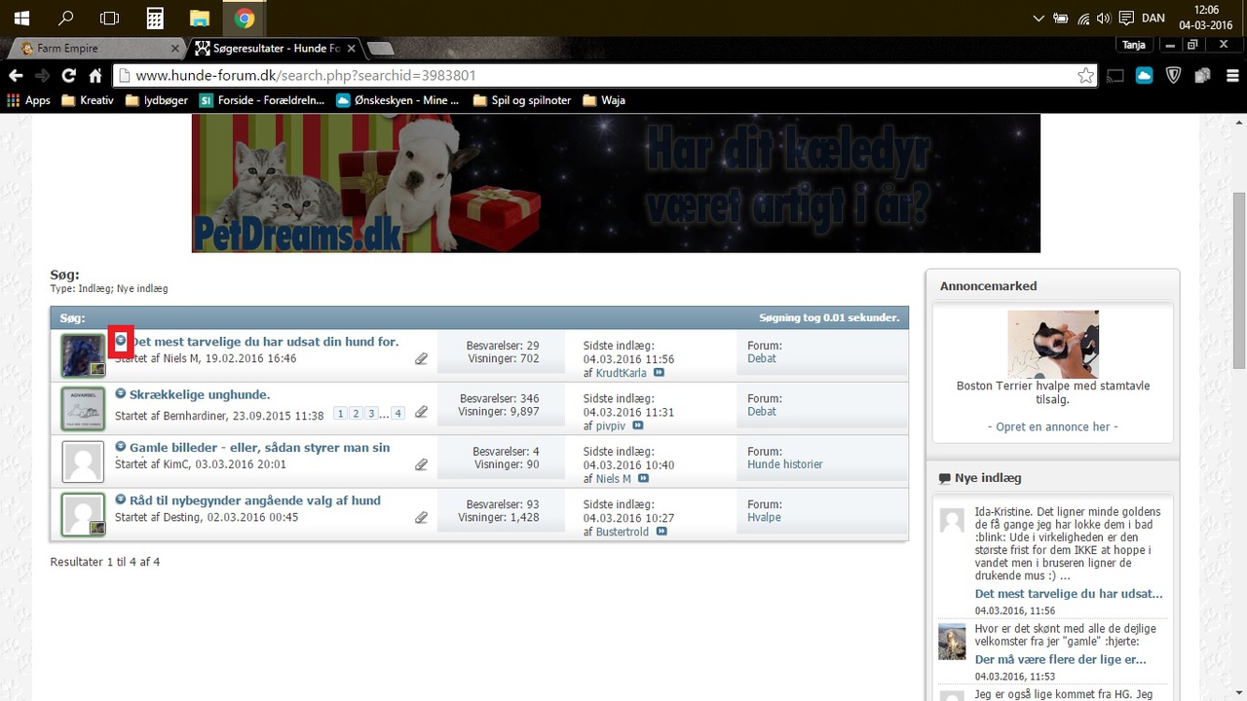The width and height of the screenshot is (1247, 701).
Task: Open Spil og spilnoter bookmark folder
Action: coord(521,100)
